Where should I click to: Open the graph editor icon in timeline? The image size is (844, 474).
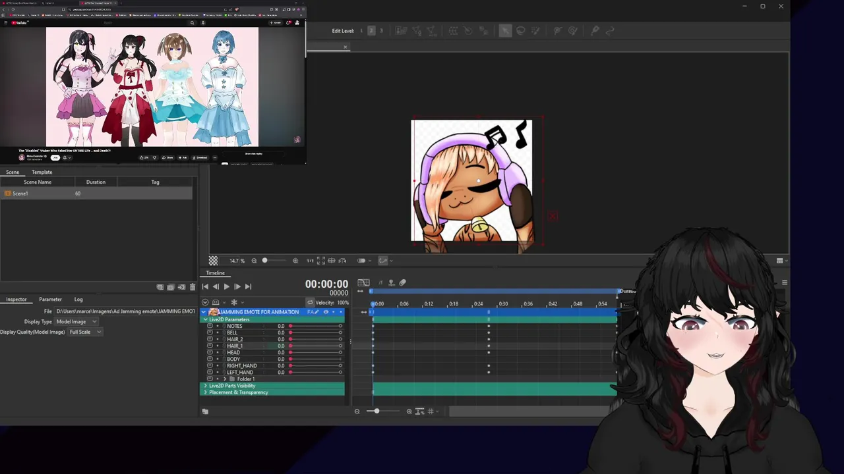(x=363, y=283)
